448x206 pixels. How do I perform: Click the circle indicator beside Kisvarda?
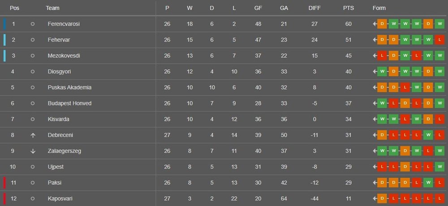coord(33,119)
